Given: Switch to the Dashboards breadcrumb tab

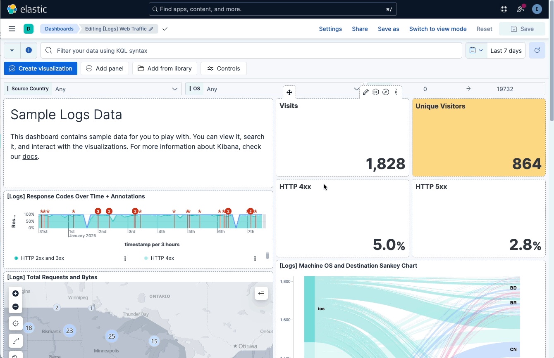Looking at the screenshot, I should coord(59,28).
